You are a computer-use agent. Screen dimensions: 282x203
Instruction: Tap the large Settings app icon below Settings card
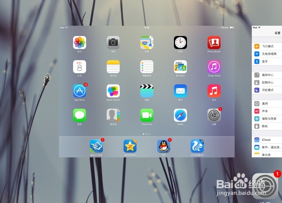(x=266, y=186)
